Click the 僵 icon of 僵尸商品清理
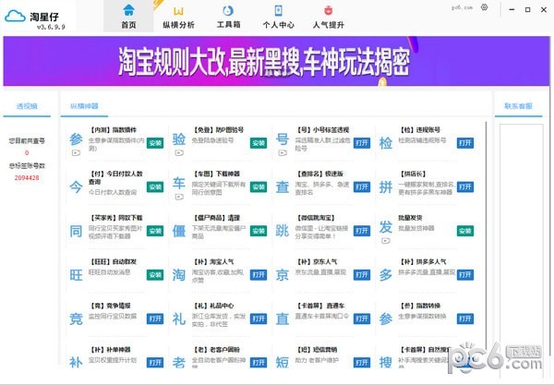 pyautogui.click(x=179, y=231)
